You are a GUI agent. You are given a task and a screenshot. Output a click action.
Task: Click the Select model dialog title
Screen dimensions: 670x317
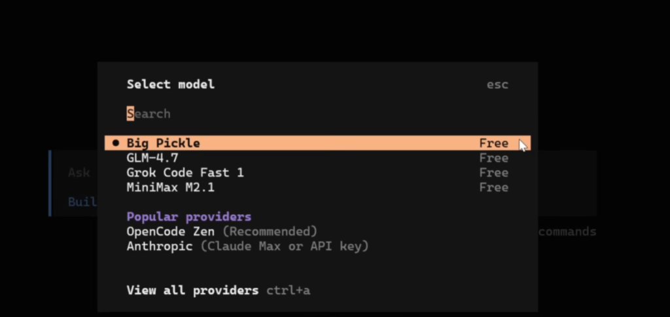pos(170,84)
